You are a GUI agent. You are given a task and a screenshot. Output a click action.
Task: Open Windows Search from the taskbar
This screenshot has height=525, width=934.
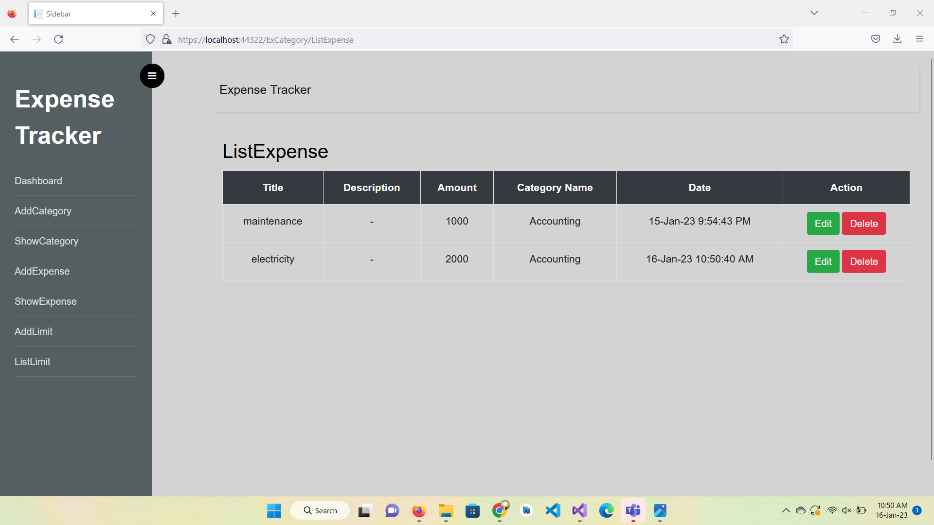[320, 510]
